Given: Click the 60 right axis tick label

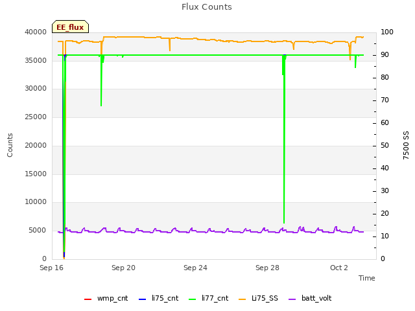Looking at the screenshot, I should coord(385,122).
